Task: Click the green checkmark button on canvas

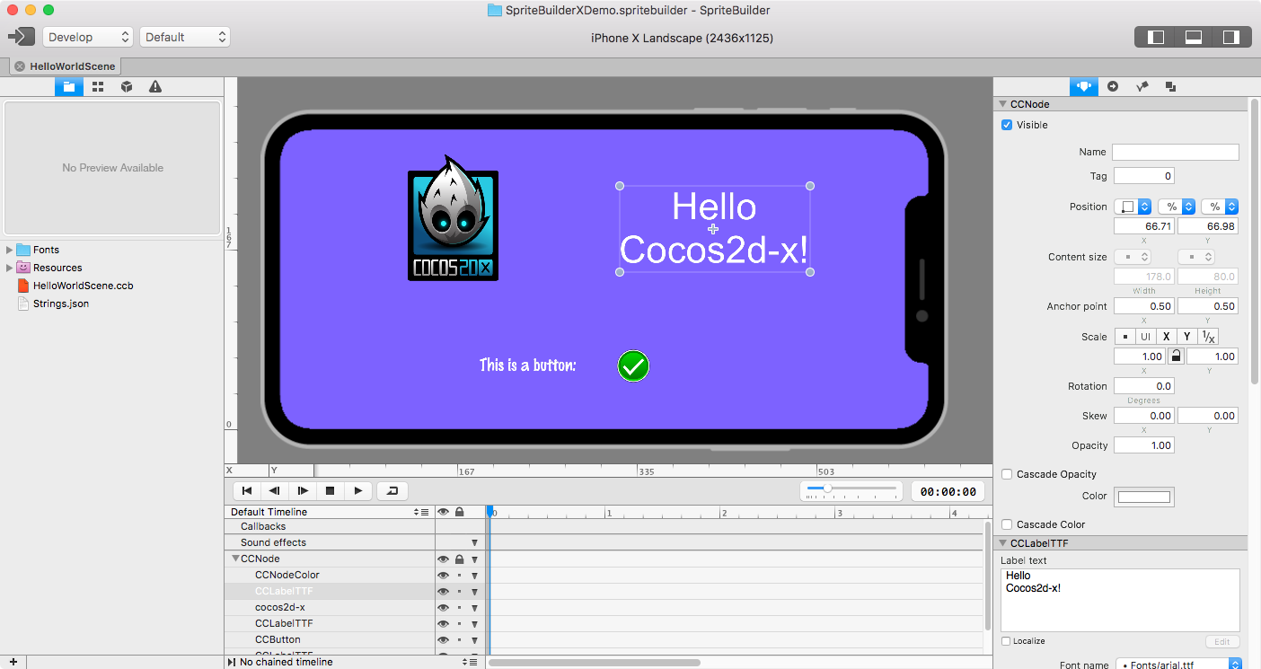Action: pyautogui.click(x=633, y=365)
